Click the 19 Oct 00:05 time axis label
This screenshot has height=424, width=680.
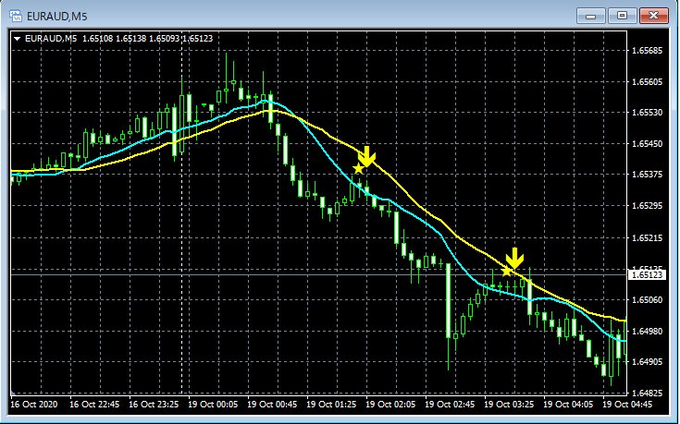(x=213, y=405)
